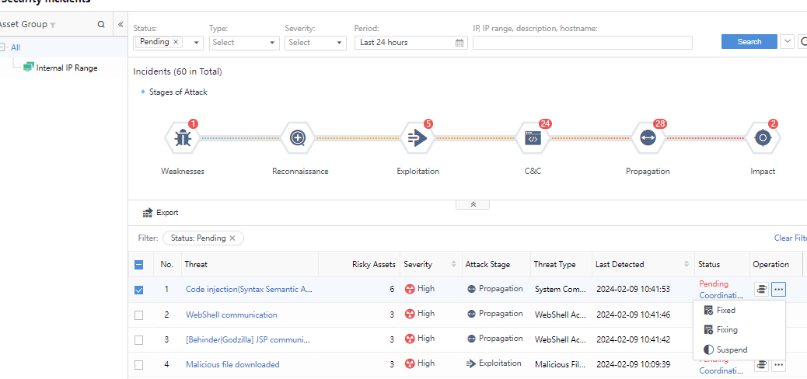Open the C&C attack stage icon
The image size is (807, 379).
pos(533,138)
